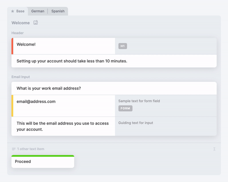The width and height of the screenshot is (228, 182).
Task: Click the Guiding text for input note
Action: [136, 123]
